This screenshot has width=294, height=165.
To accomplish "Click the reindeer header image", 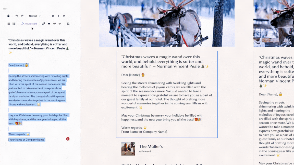I will pos(167,23).
